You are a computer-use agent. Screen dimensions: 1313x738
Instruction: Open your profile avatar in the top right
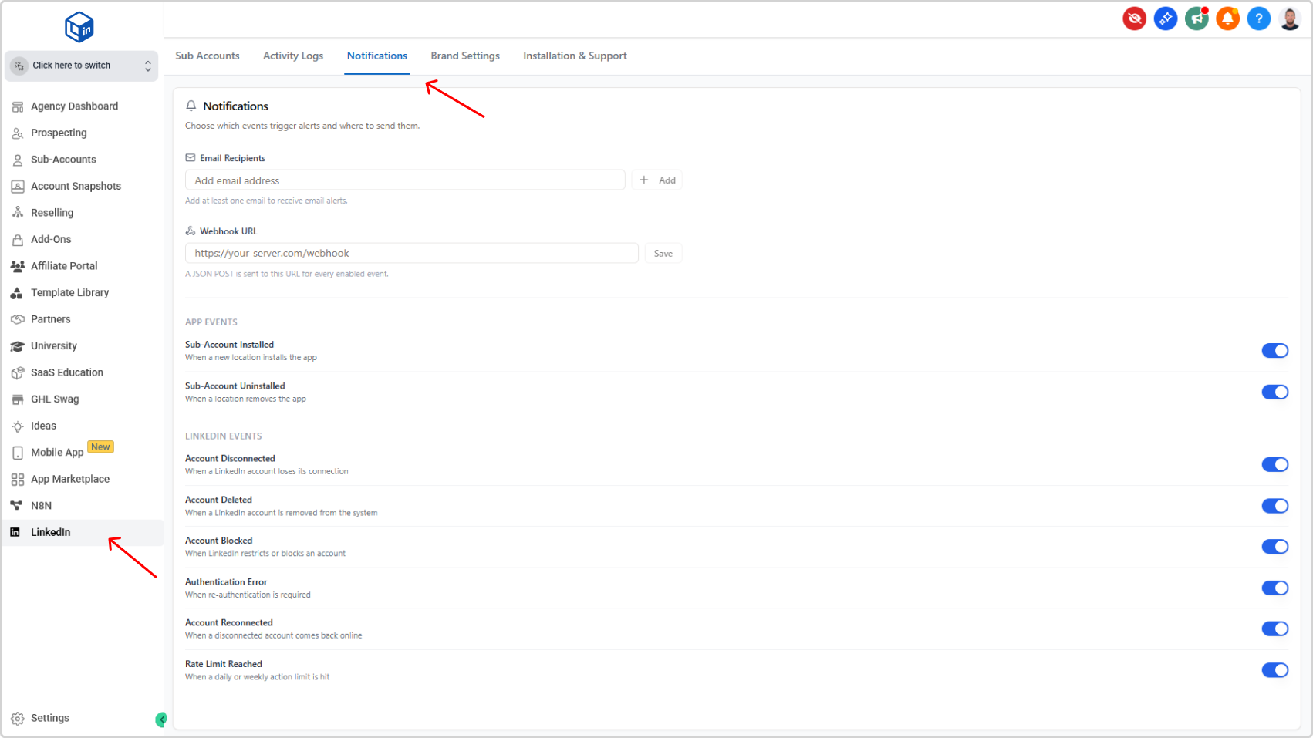[1289, 19]
